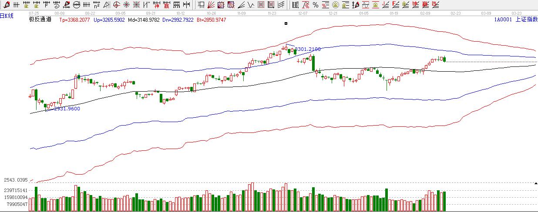538x212 pixels.
Task: Click the n² squared lines tool icon
Action: [96, 5]
